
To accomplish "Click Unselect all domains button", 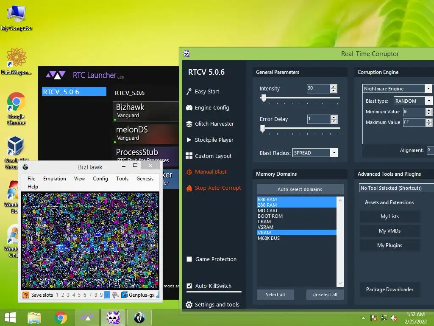I will tap(325, 295).
